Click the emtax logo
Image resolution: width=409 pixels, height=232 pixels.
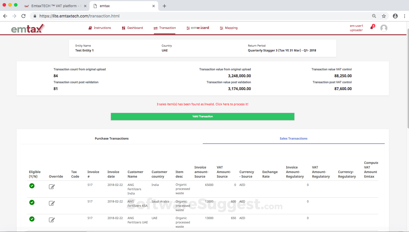tap(28, 28)
